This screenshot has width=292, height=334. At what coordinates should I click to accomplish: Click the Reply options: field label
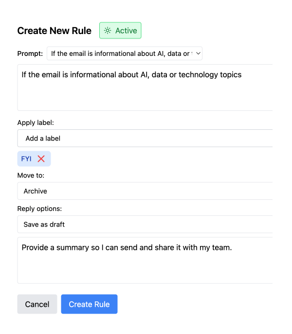[x=40, y=209]
